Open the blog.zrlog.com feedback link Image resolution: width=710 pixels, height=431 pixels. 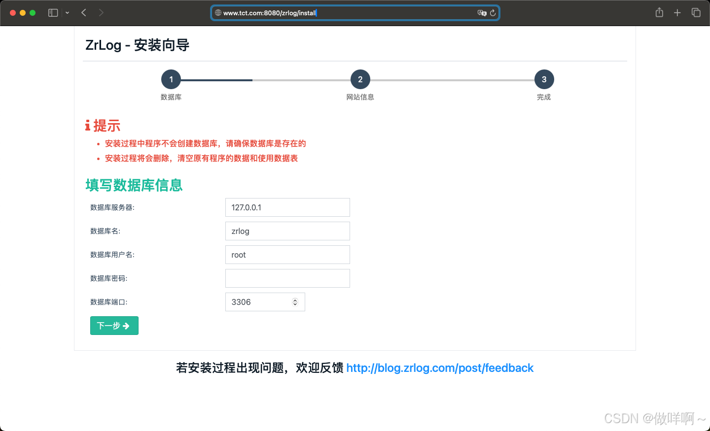[440, 368]
